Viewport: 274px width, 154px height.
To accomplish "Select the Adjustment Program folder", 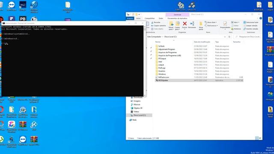I will [x=167, y=50].
